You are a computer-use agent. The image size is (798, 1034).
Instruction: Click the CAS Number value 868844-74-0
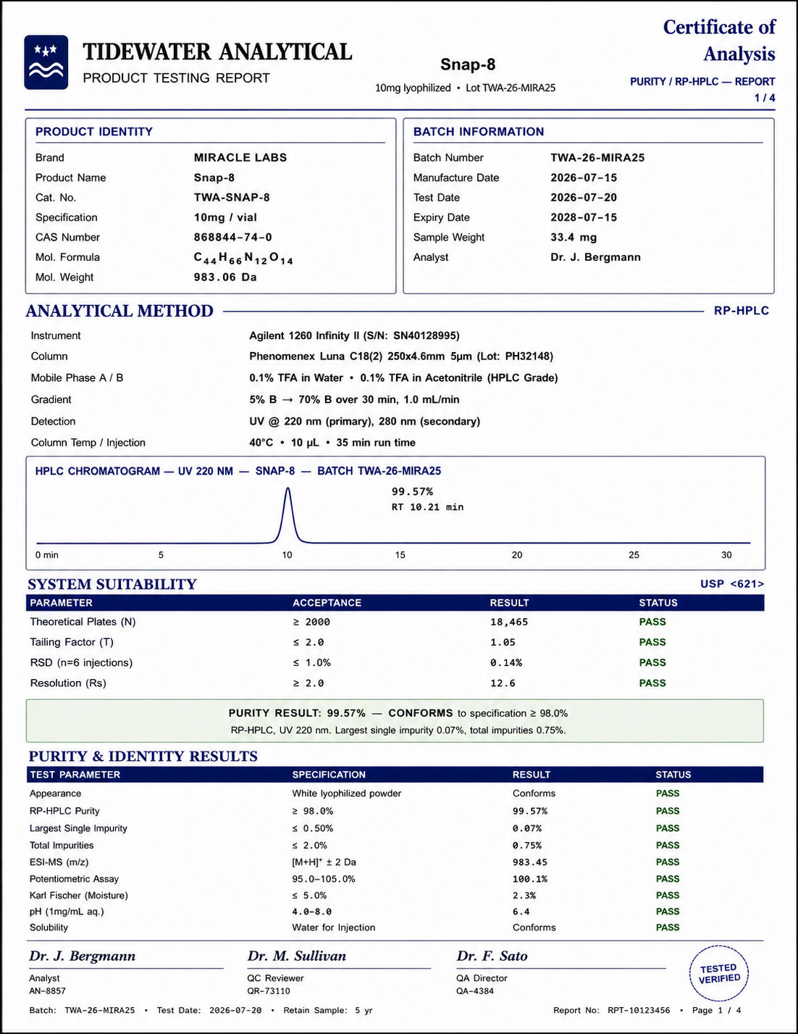233,238
